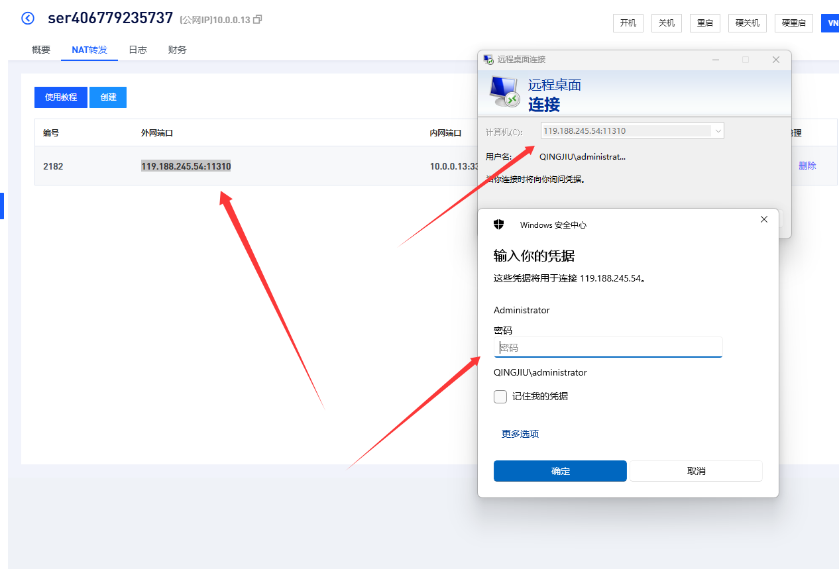The image size is (839, 569).
Task: Click the 确定 button
Action: [x=560, y=471]
